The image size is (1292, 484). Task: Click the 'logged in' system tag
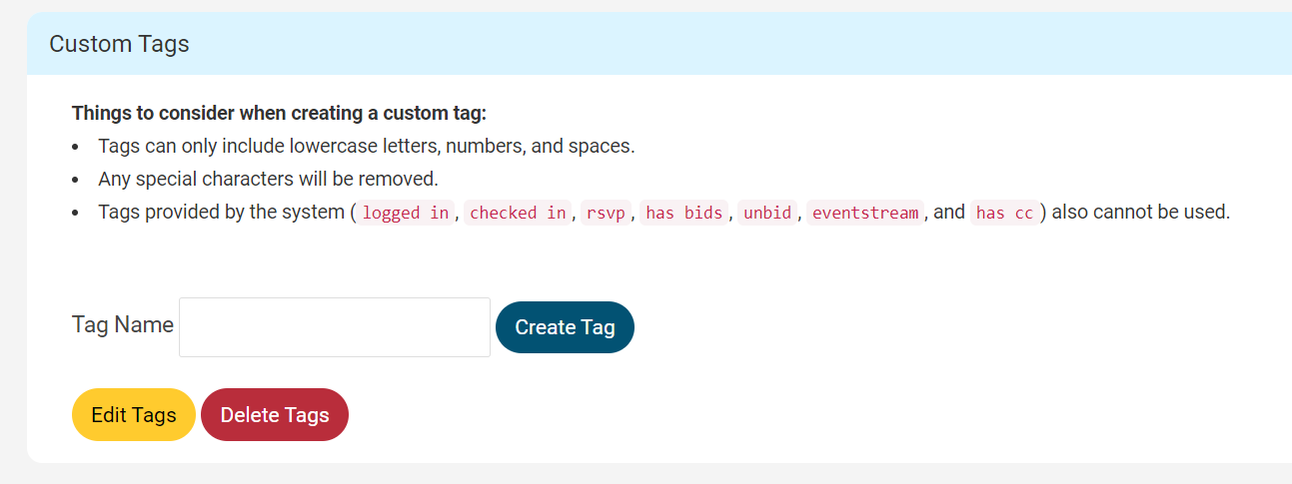tap(406, 213)
